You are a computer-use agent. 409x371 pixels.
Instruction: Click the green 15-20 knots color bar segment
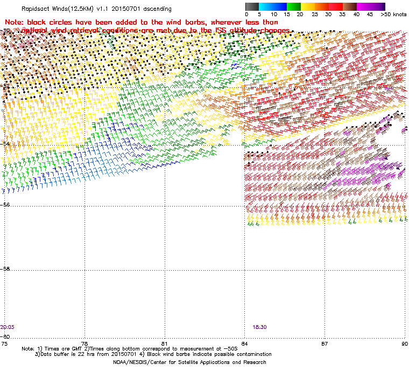294,6
